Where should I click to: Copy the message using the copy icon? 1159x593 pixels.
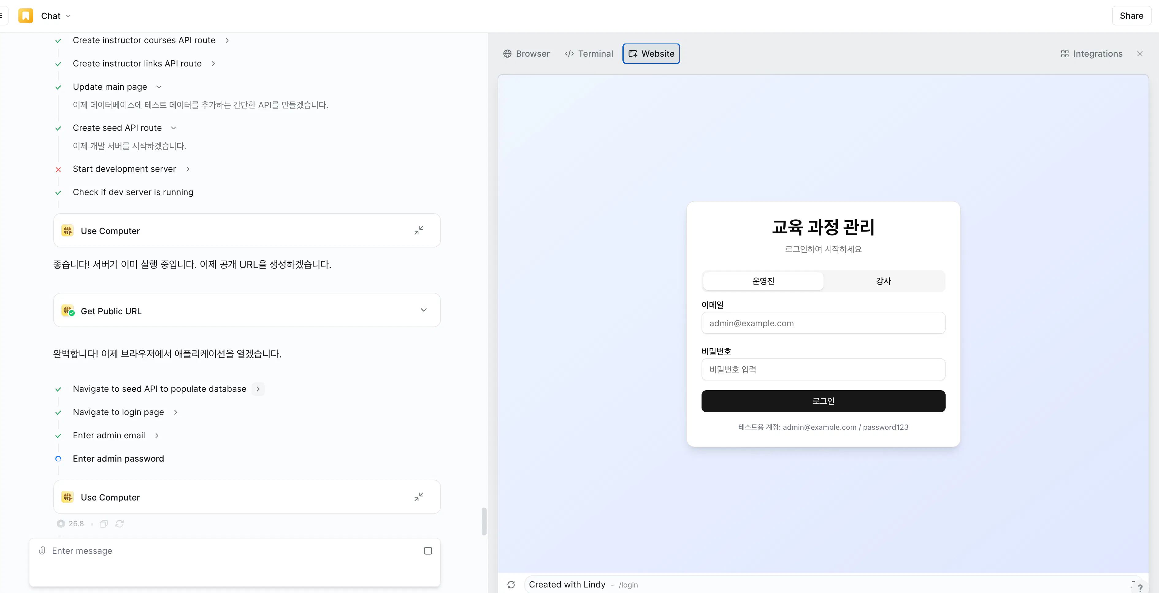(103, 523)
